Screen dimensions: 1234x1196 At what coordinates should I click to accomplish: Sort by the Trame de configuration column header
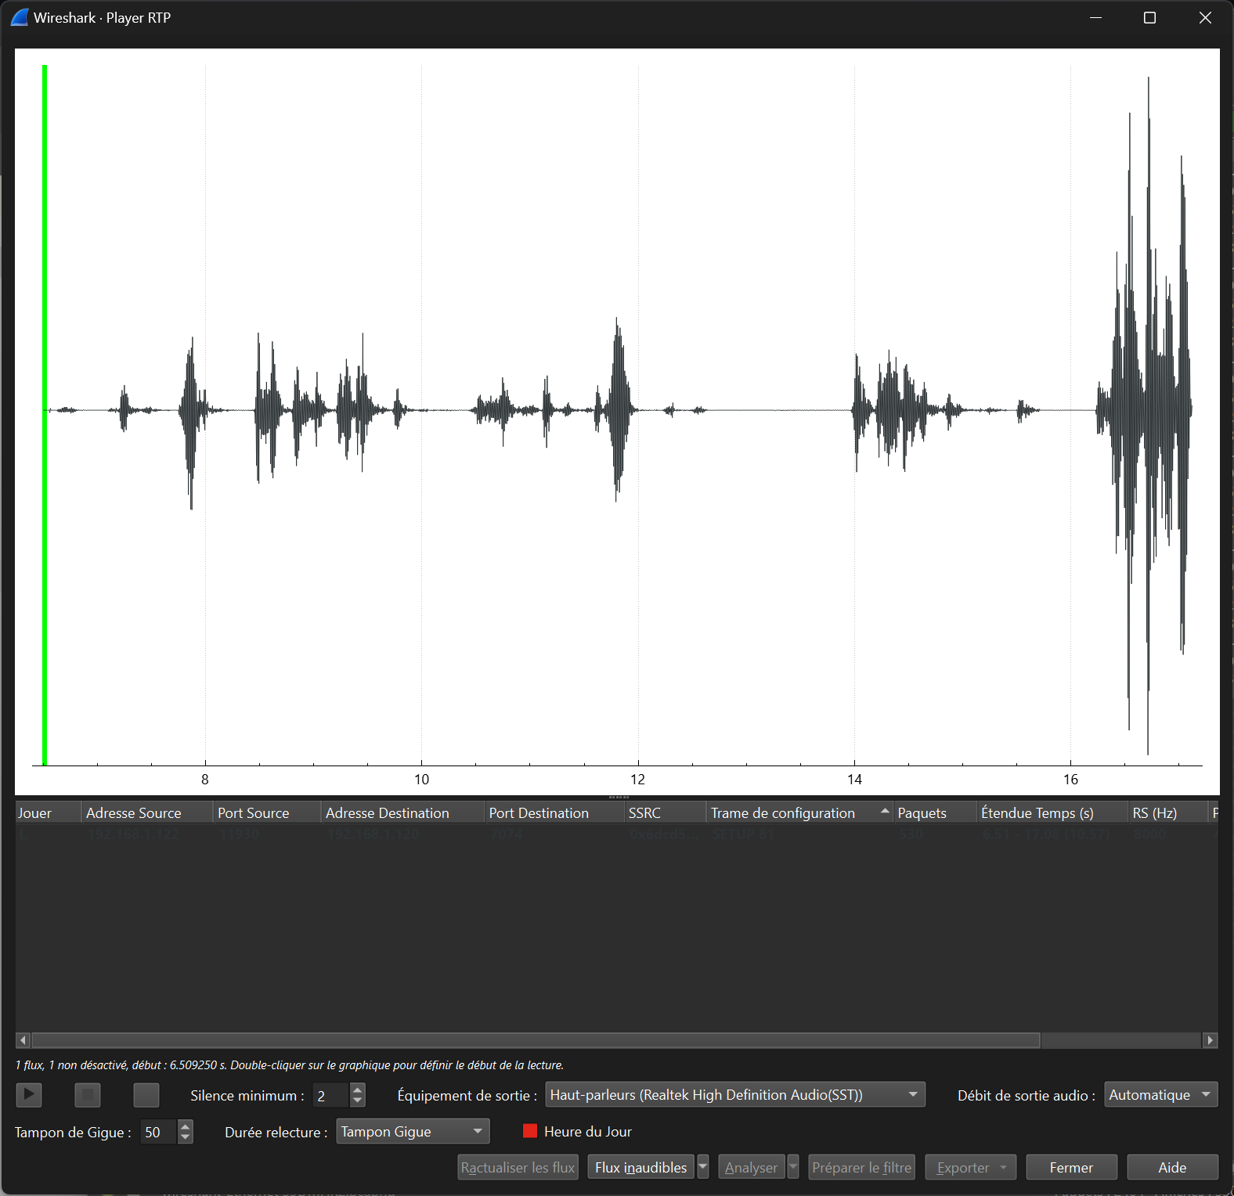[799, 812]
